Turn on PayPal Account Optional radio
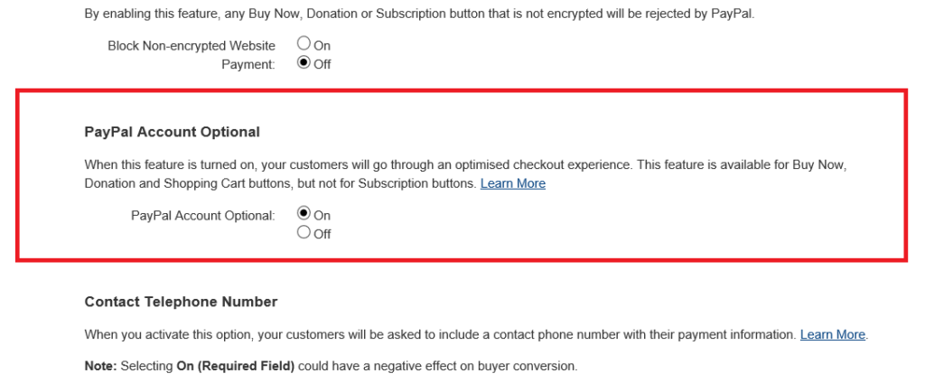This screenshot has width=925, height=383. point(304,214)
